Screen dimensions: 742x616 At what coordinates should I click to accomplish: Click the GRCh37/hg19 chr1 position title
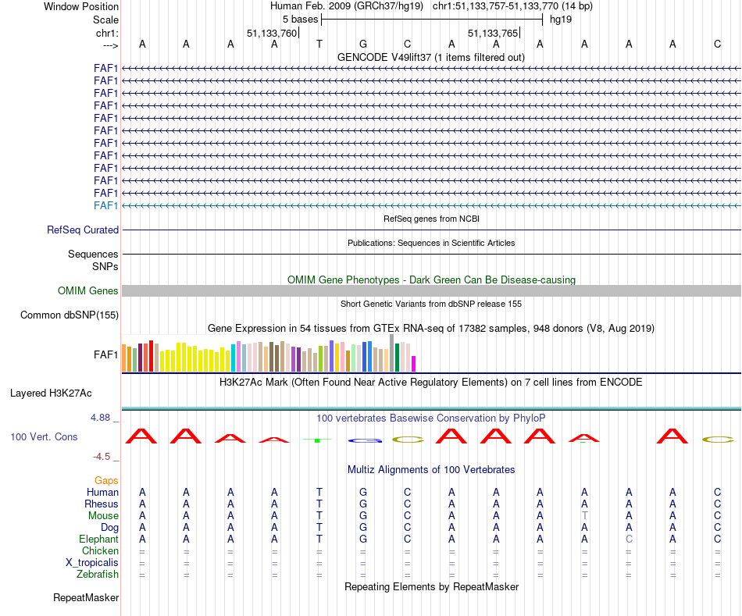pos(431,6)
